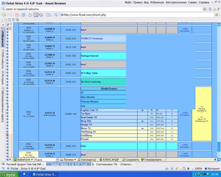Click the (пасскарты) RoboForm button
The image size is (221, 177).
[87, 160]
